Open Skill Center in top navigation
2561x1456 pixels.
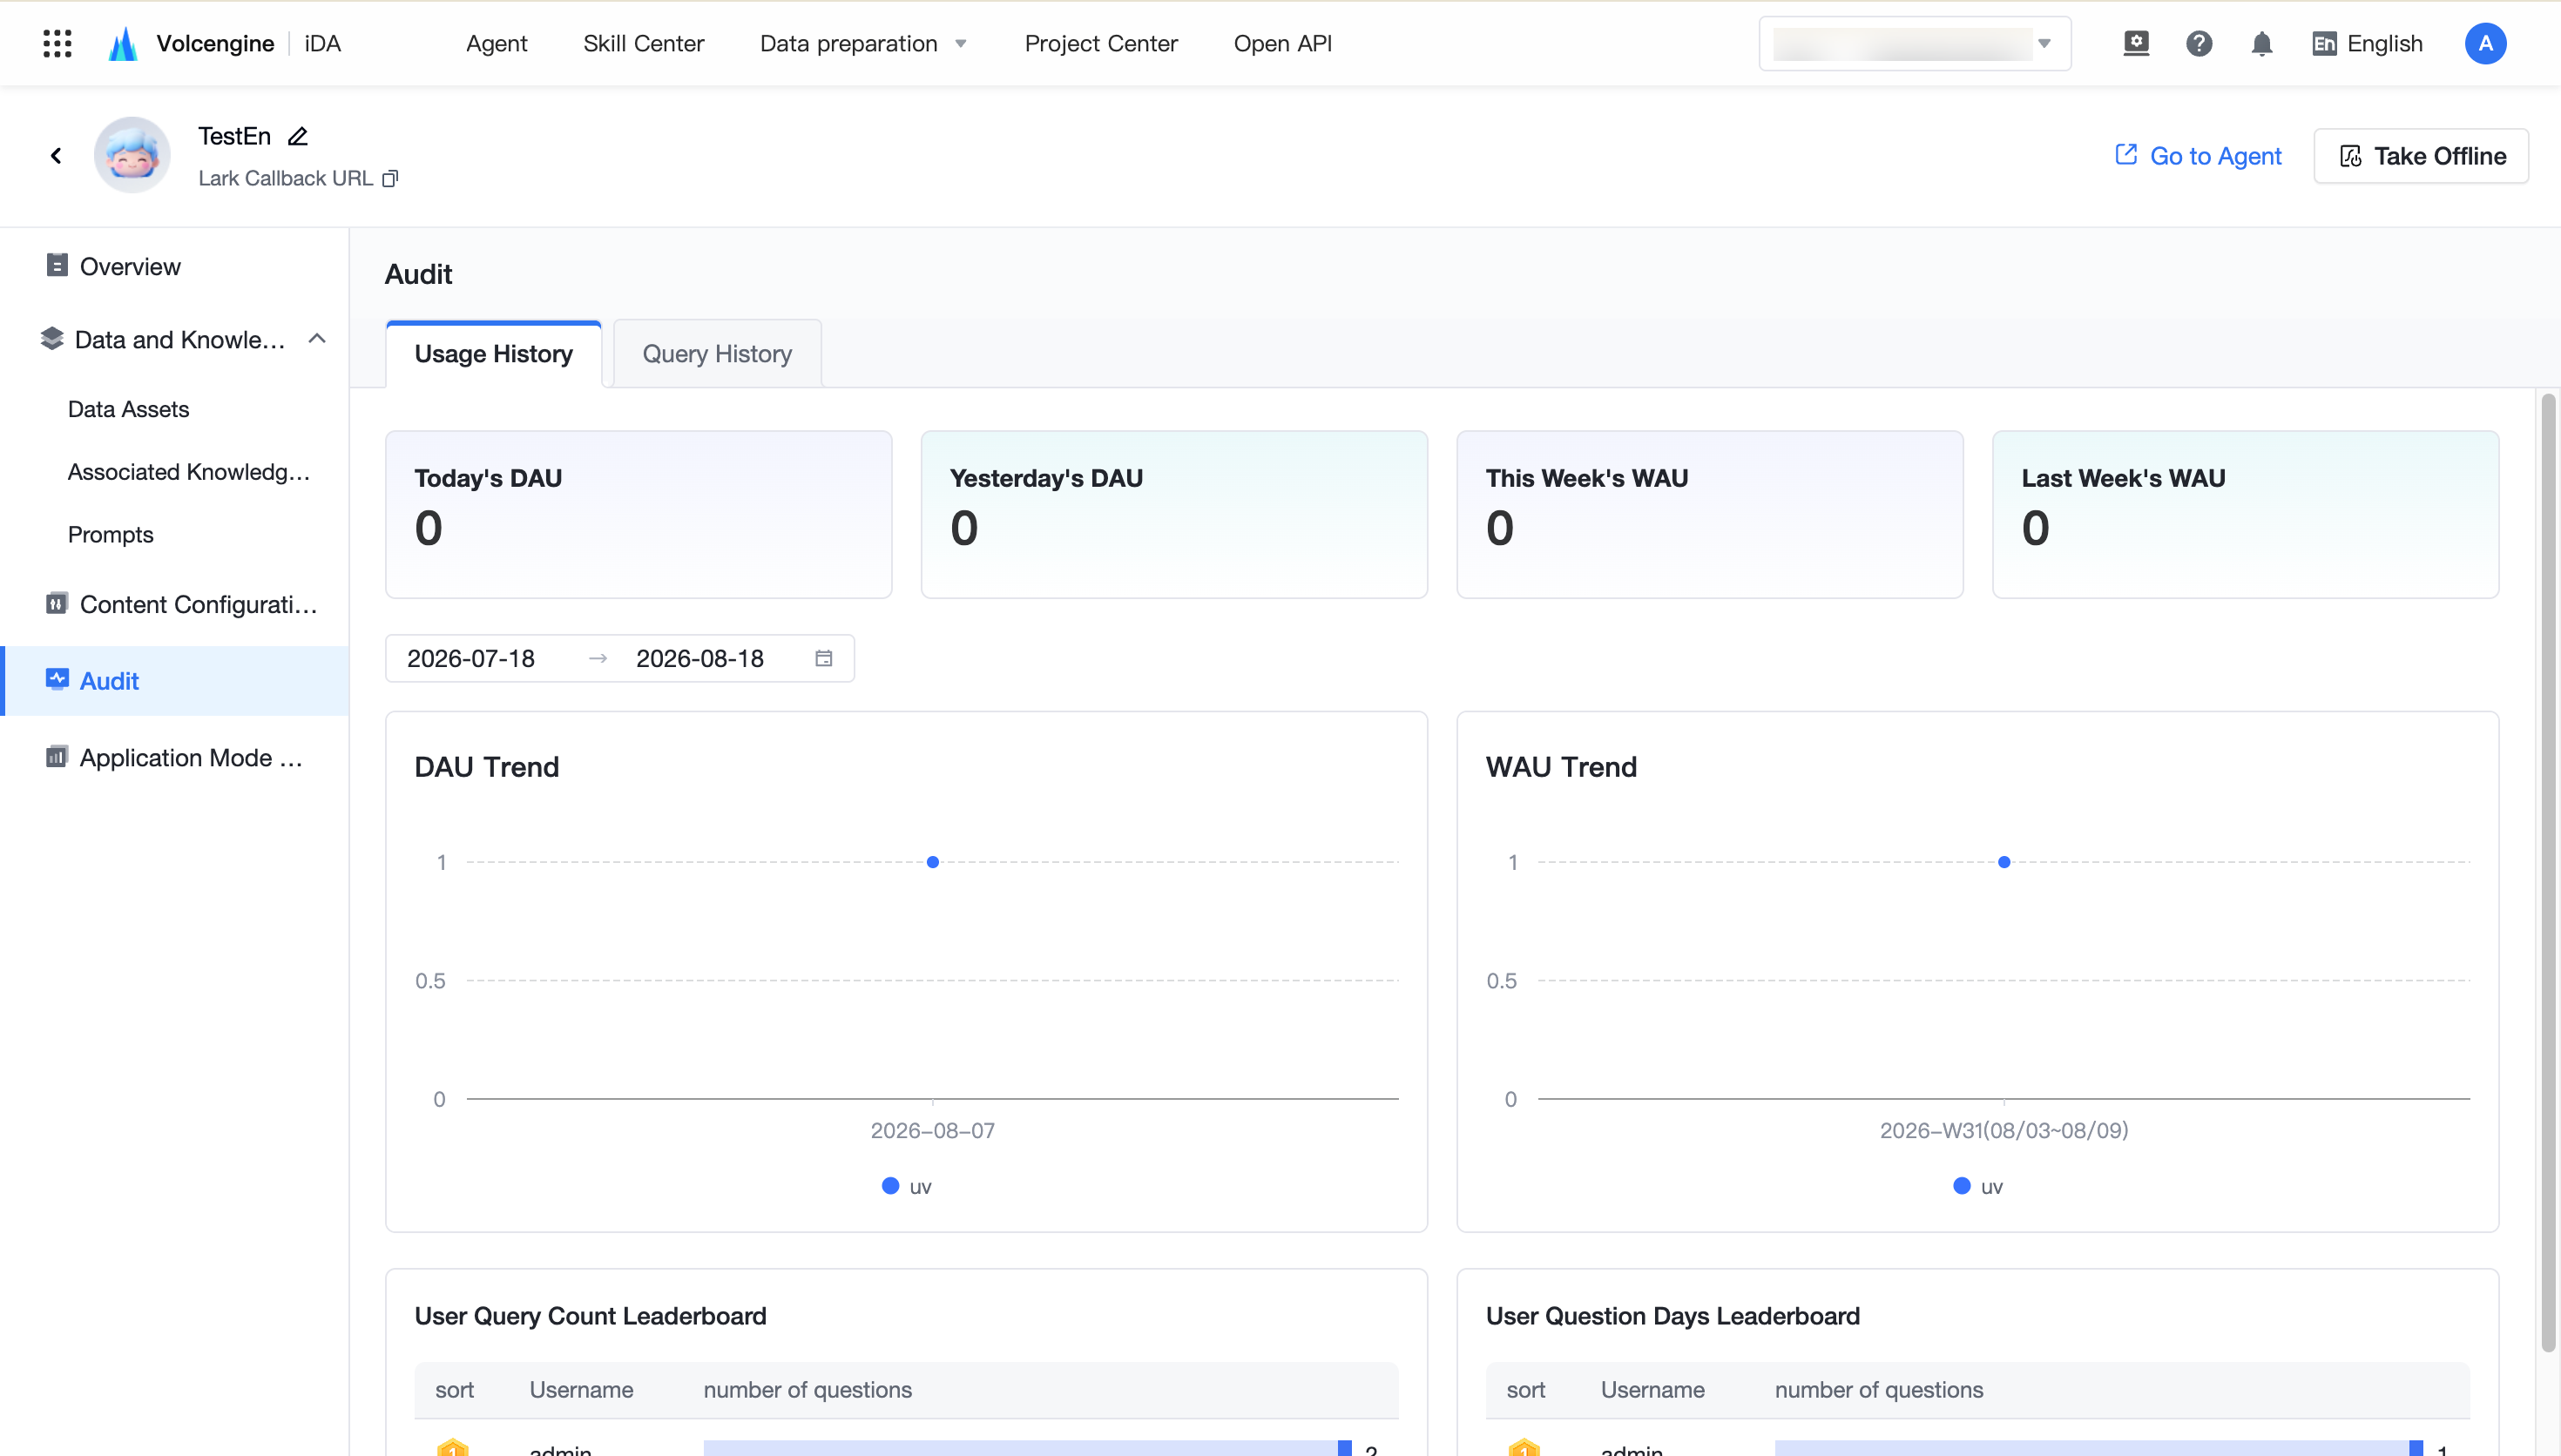click(643, 43)
